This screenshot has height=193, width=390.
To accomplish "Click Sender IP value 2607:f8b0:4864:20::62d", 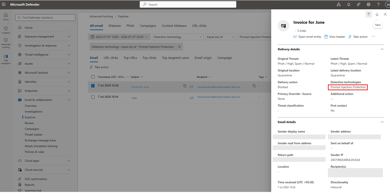I will pyautogui.click(x=345, y=160).
